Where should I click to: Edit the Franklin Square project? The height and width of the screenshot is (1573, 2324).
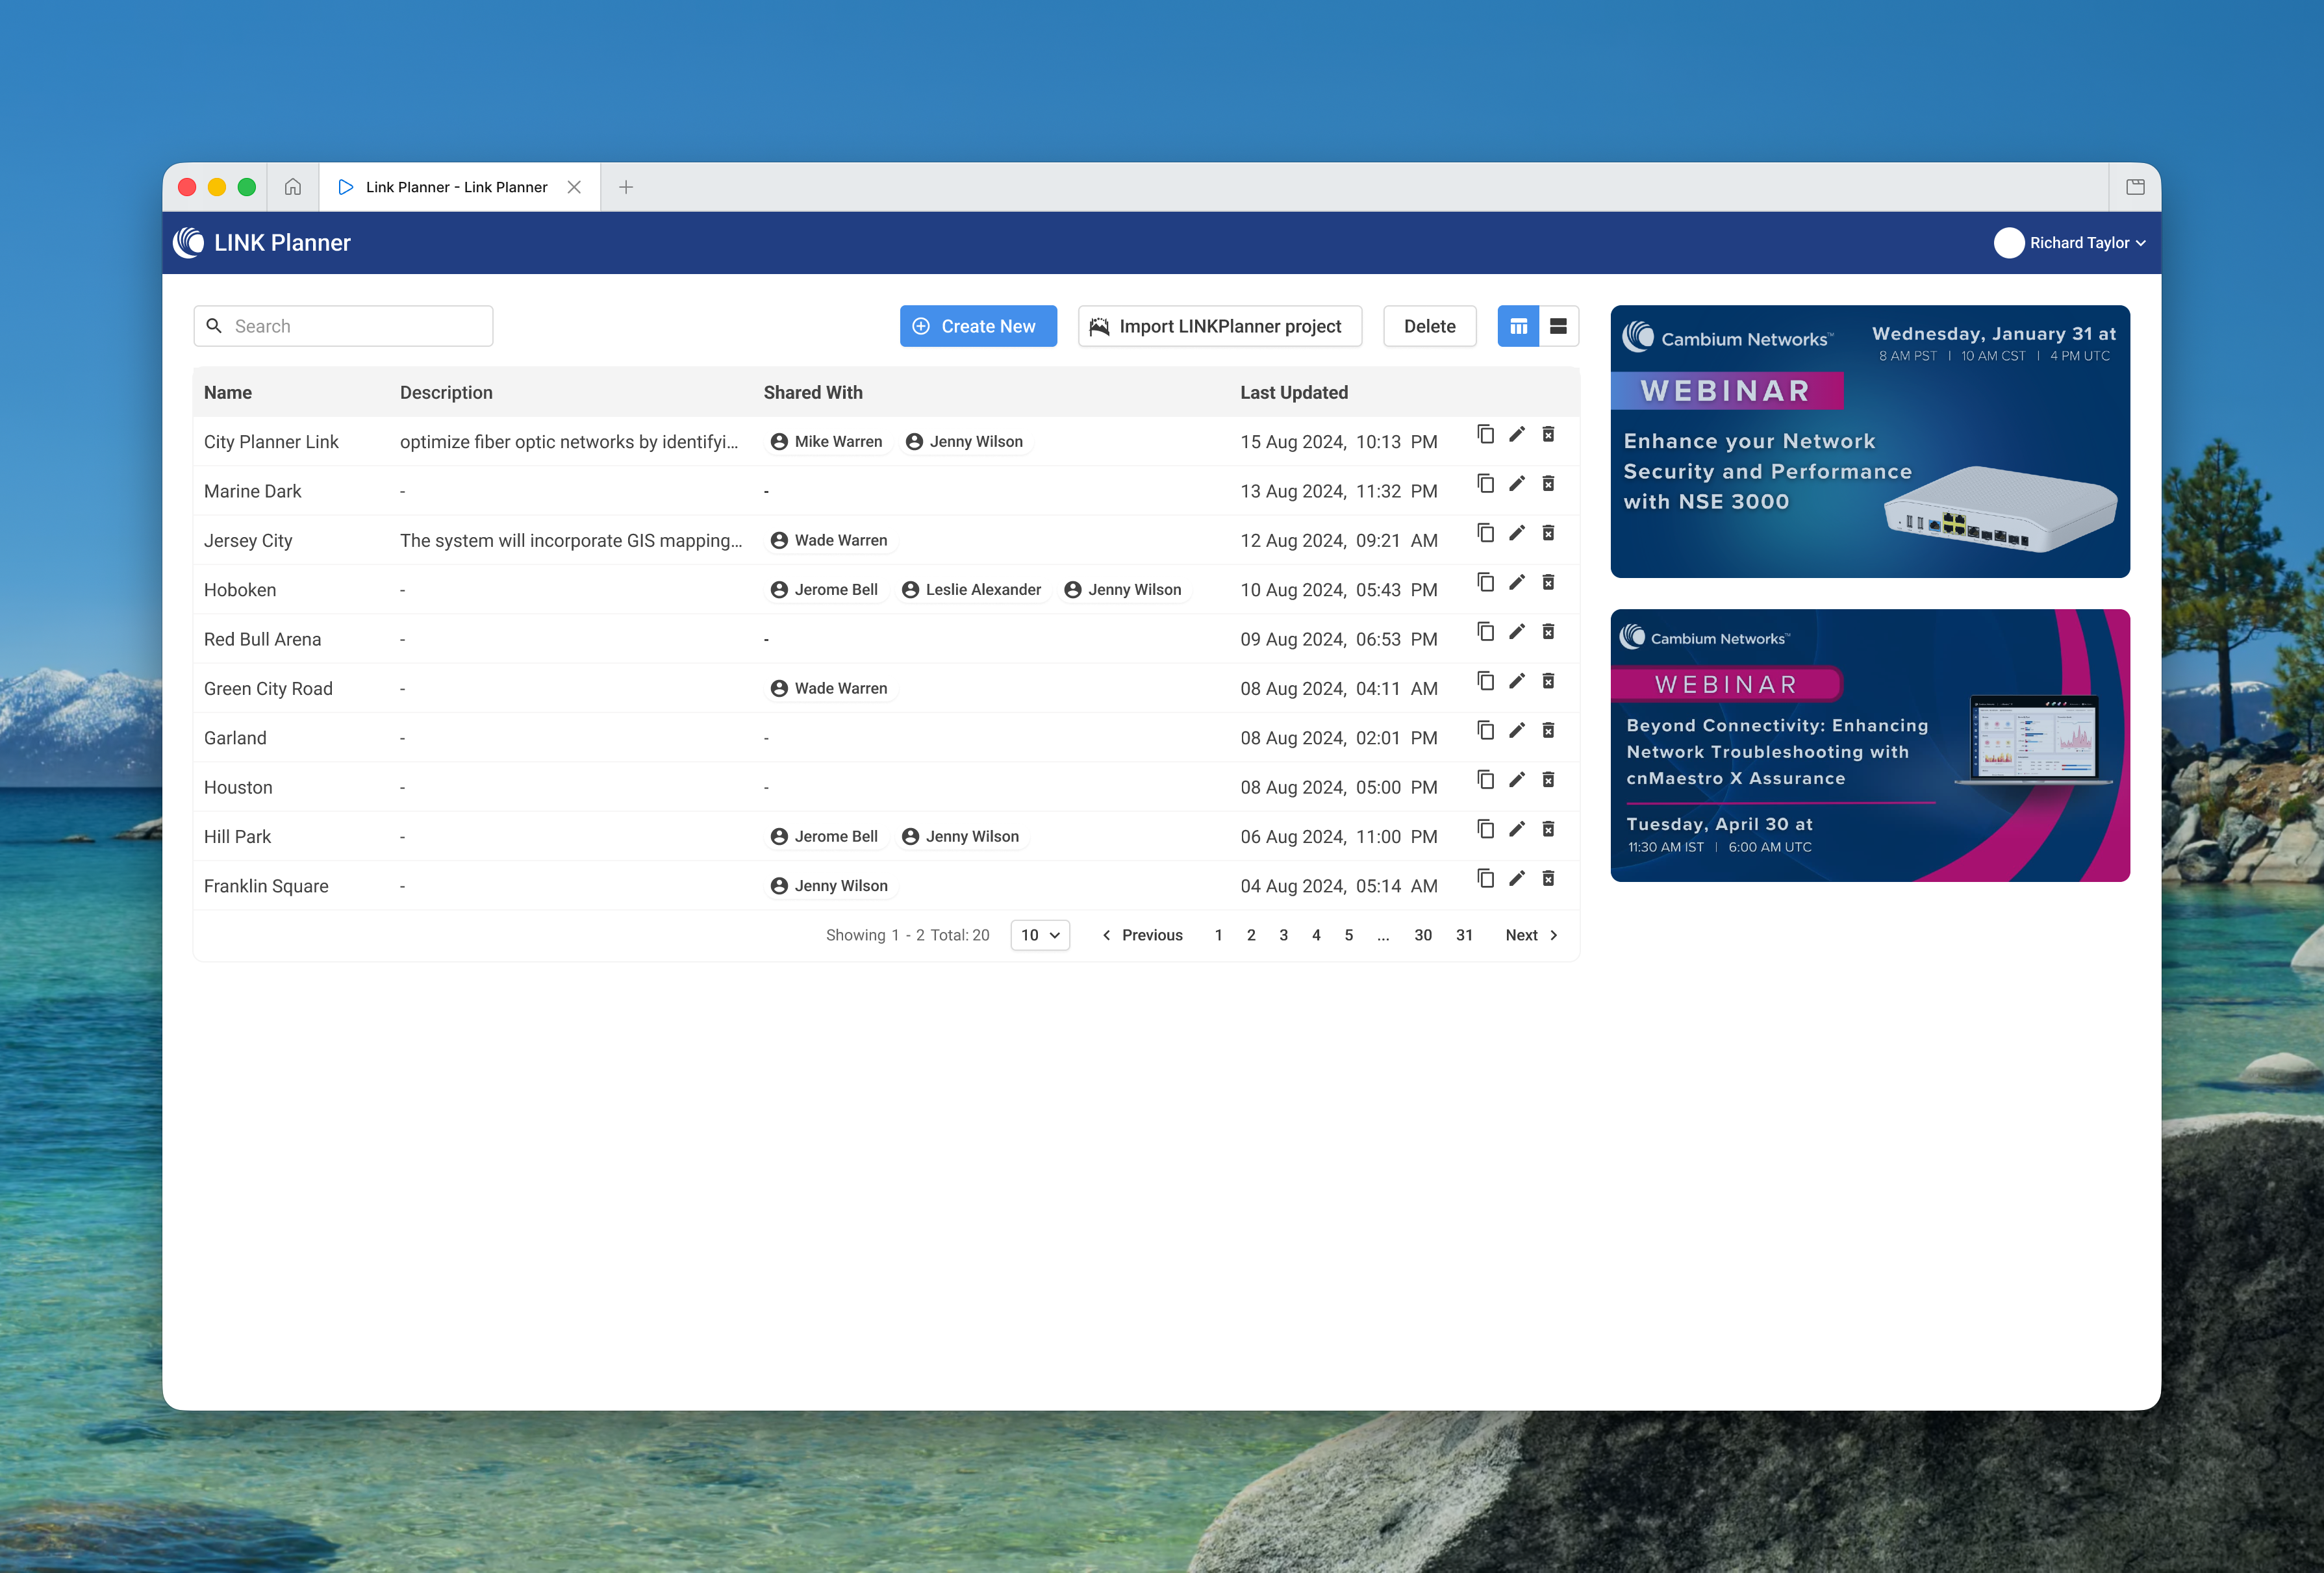pos(1517,878)
